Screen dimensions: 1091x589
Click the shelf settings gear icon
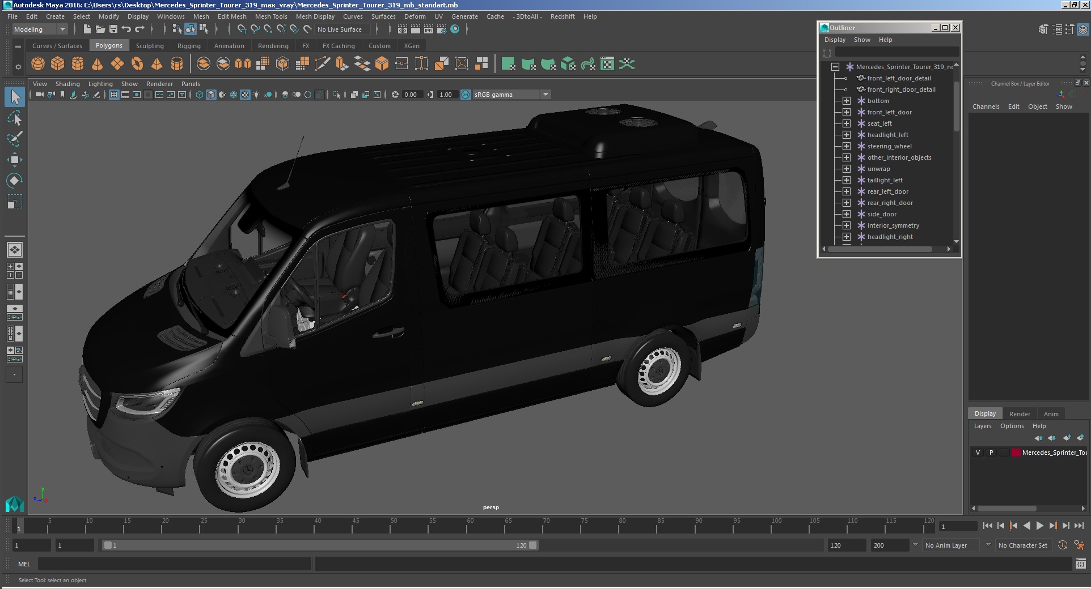pos(18,67)
